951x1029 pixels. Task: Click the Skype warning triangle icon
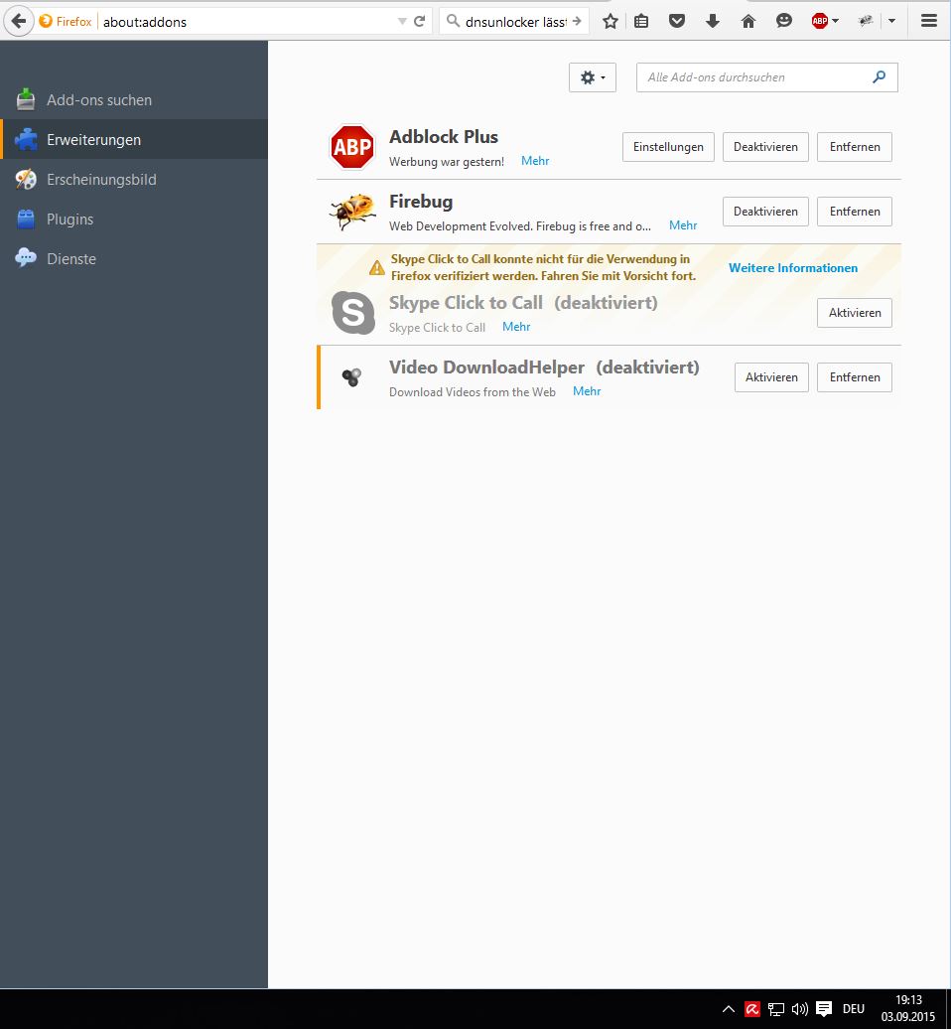376,268
